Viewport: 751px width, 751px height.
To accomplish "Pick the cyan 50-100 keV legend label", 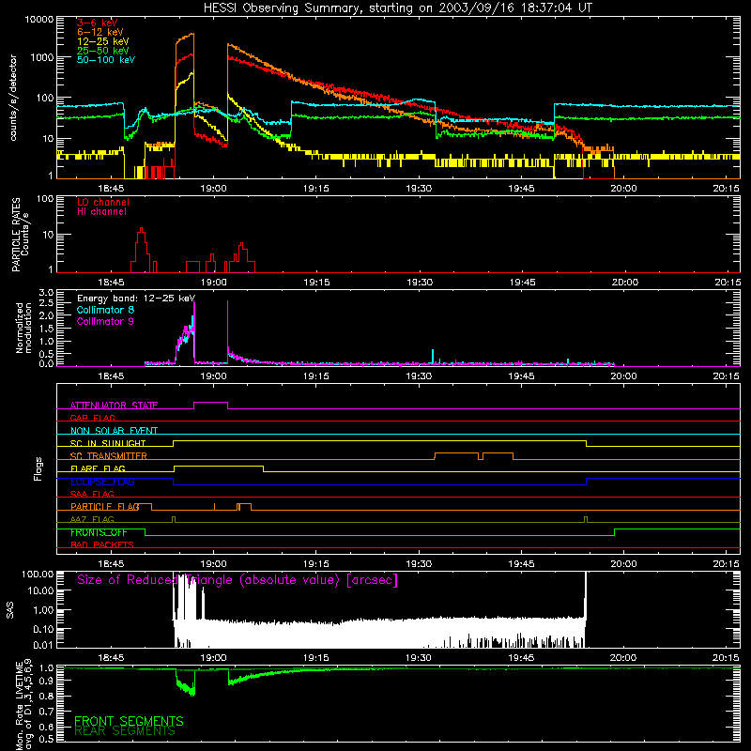I will click(x=106, y=60).
